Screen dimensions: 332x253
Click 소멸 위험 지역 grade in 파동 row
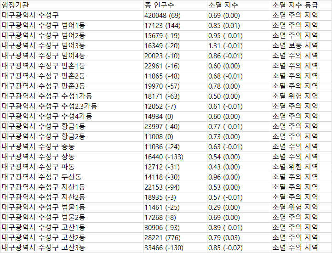coord(295,167)
